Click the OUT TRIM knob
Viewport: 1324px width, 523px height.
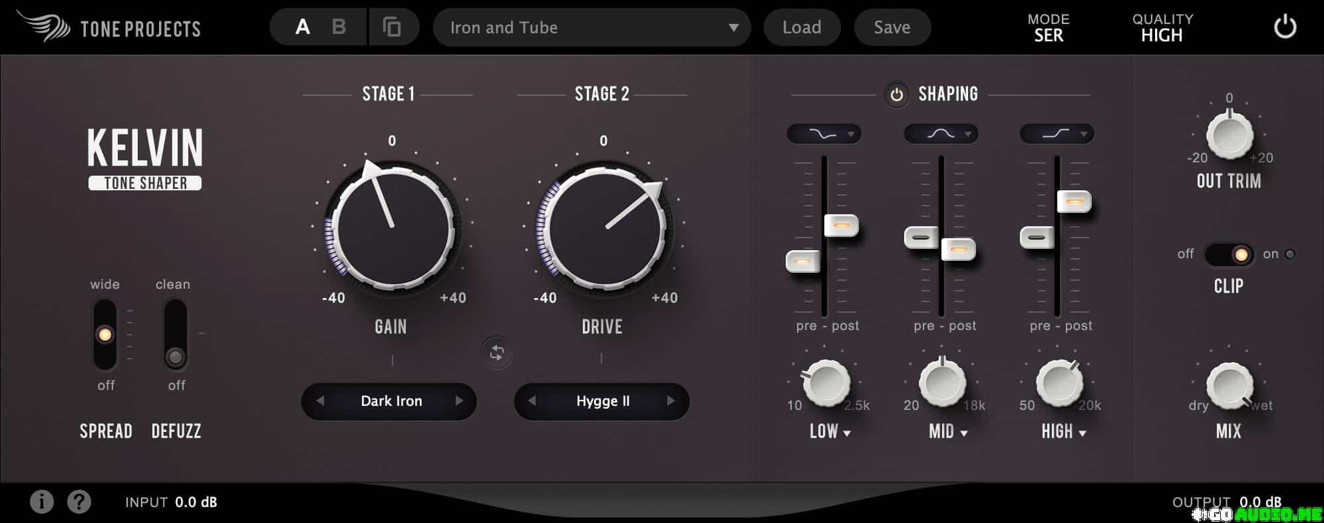point(1230,135)
